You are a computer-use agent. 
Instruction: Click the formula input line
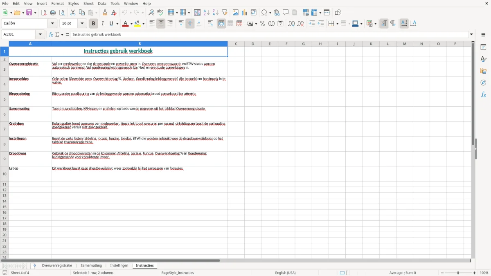click(x=270, y=35)
